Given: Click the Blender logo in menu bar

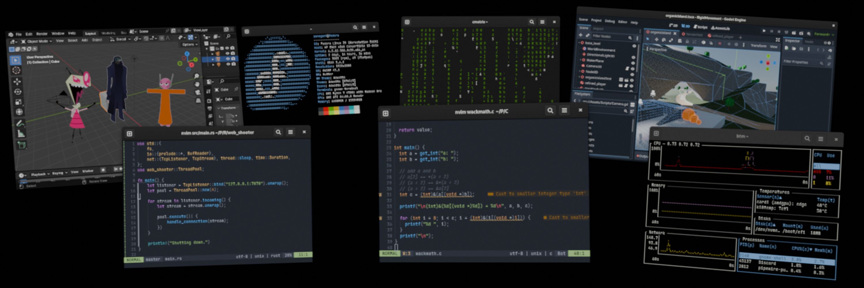Looking at the screenshot, I should pos(11,35).
